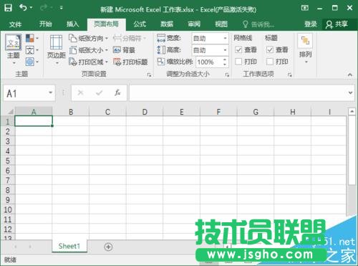Open the 文件 File tab
358x266 pixels.
(15, 24)
